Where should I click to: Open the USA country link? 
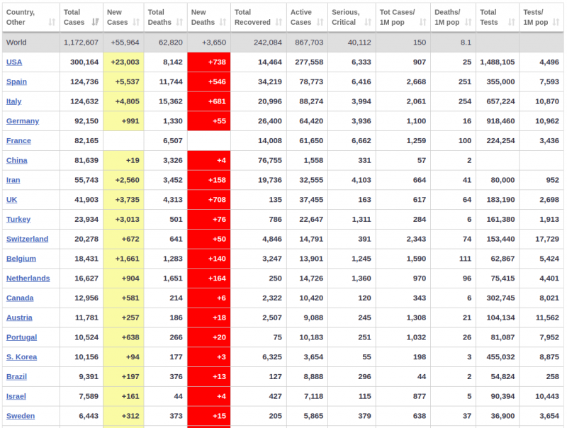click(x=14, y=62)
